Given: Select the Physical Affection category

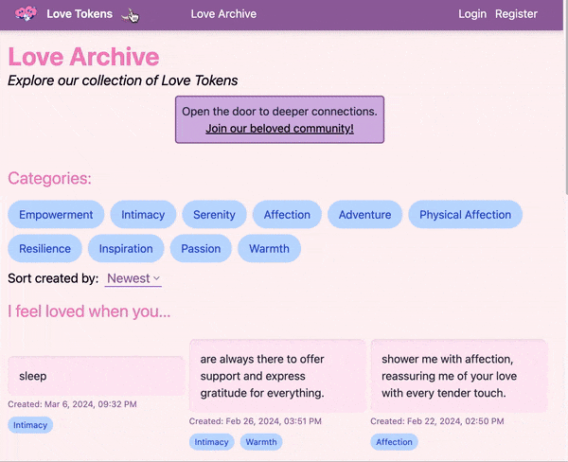Looking at the screenshot, I should click(x=465, y=215).
